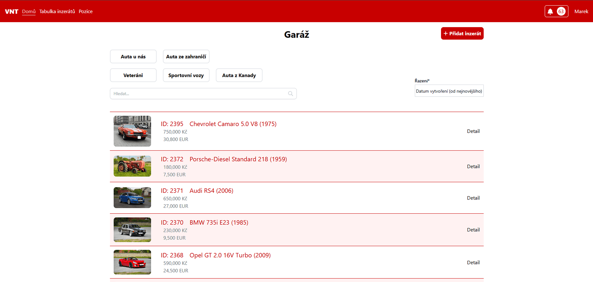
Task: Click the ID: 2370 label
Action: tap(172, 222)
